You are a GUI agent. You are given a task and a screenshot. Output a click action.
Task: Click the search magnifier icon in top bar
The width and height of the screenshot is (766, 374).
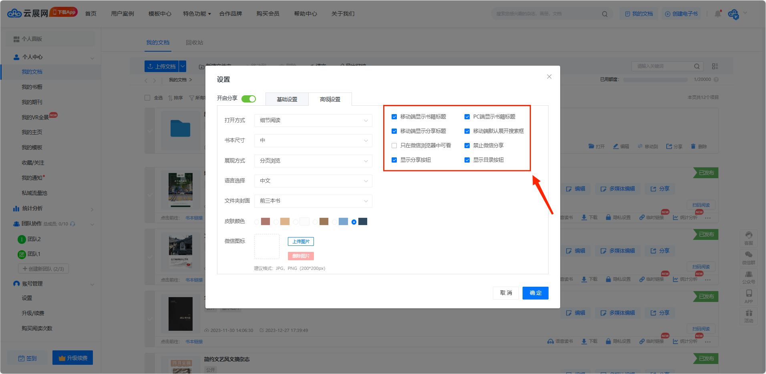coord(605,14)
